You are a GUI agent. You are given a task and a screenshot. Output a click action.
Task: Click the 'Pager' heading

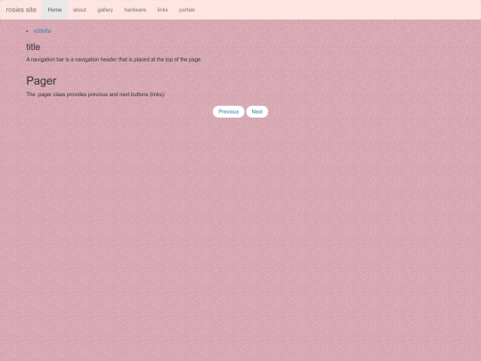pos(41,81)
